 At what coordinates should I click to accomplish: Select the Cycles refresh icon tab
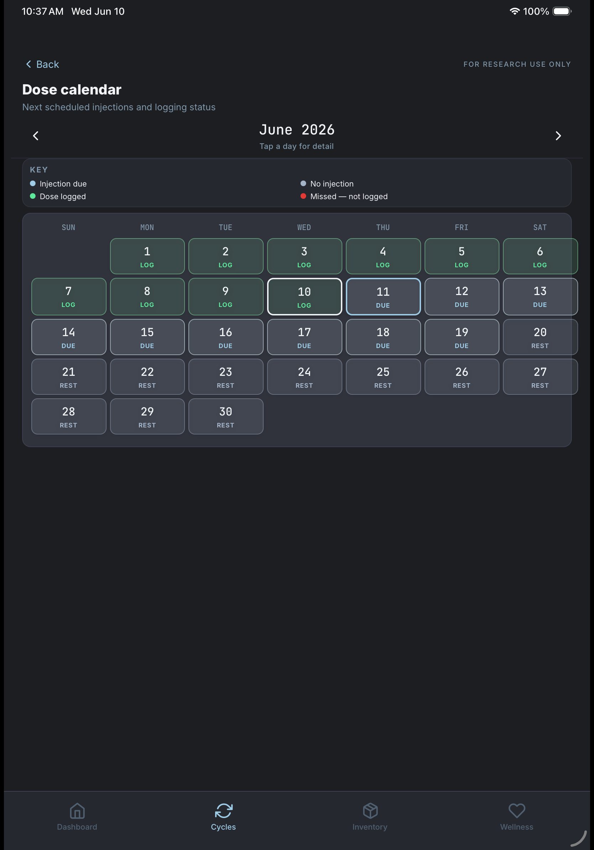[x=224, y=817]
